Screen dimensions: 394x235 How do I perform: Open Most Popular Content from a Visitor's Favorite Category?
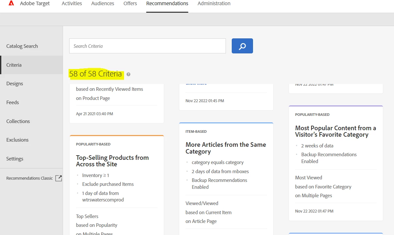point(336,131)
